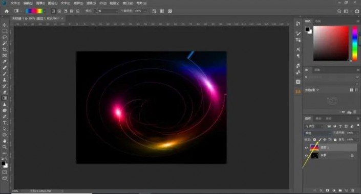Select the Lasso tool
This screenshot has height=194, width=361.
coord(5,37)
